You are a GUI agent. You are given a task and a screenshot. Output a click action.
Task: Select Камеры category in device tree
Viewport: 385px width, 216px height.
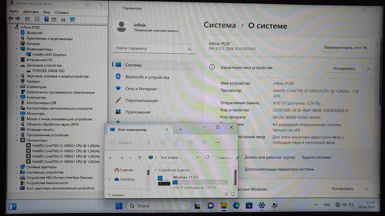(x=33, y=81)
